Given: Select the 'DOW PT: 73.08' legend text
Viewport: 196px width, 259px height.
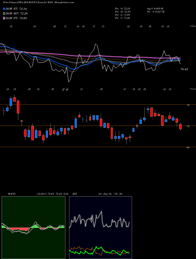Looking at the screenshot, I should 16,18.
